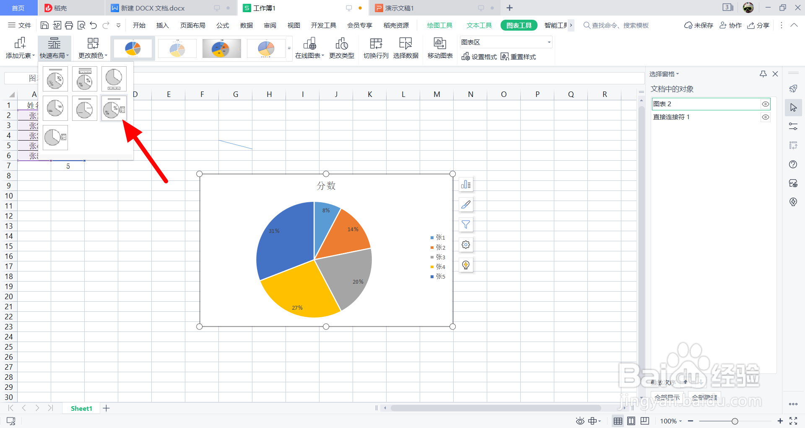Click lightbulb suggestion button beside chart
The width and height of the screenshot is (805, 428).
tap(466, 265)
